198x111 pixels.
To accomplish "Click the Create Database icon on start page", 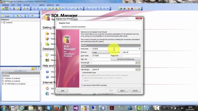I will click(47, 34).
